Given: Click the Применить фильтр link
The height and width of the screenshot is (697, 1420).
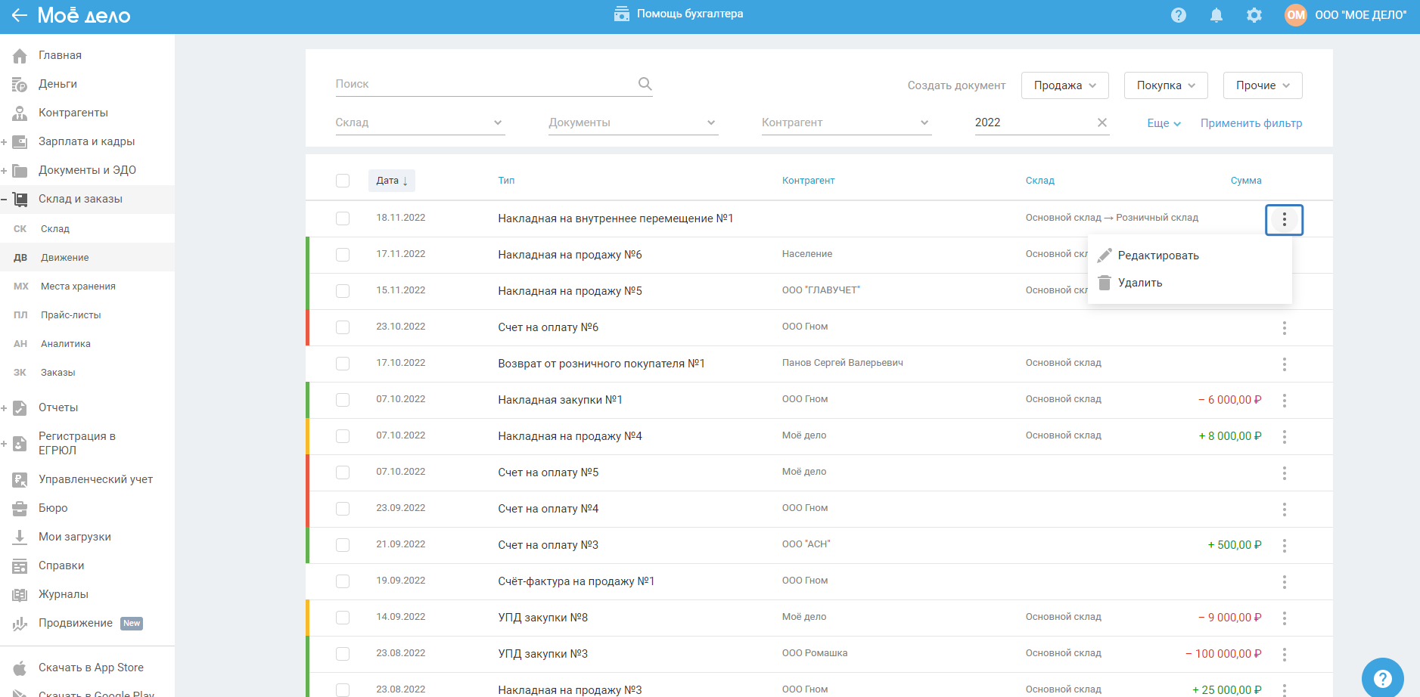Looking at the screenshot, I should pos(1251,123).
